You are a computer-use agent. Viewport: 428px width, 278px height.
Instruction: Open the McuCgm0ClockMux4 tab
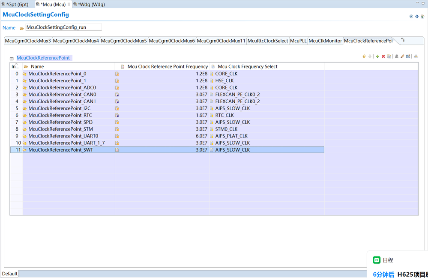click(76, 41)
